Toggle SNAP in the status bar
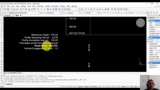Image resolution: width=160 pixels, height=90 pixels. click(x=99, y=87)
